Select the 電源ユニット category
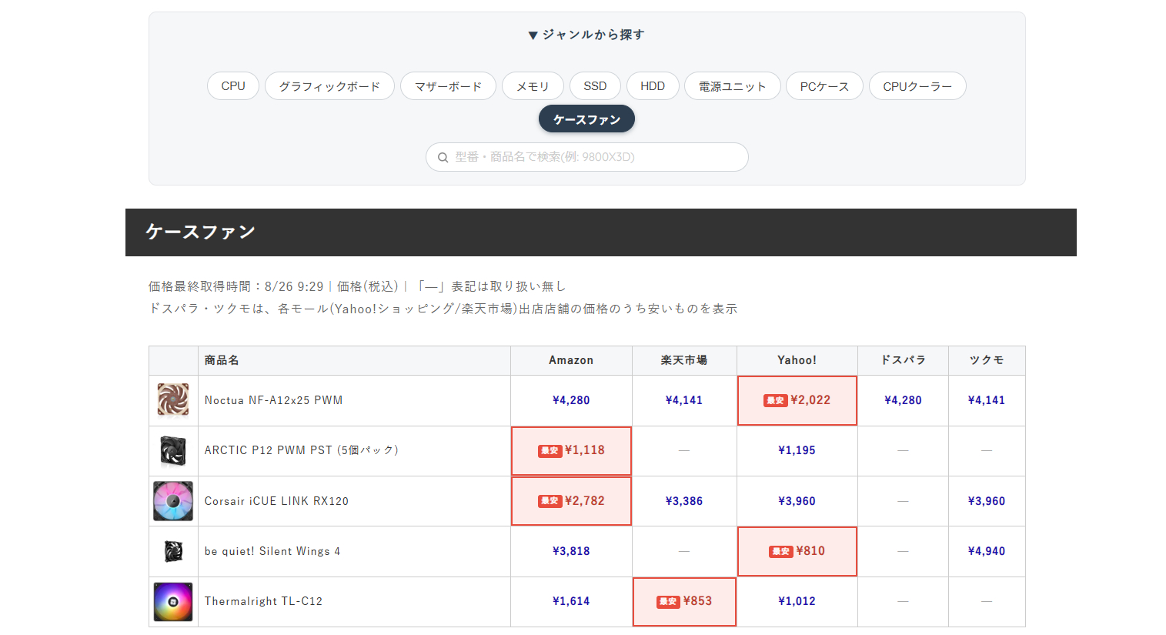The width and height of the screenshot is (1166, 635). coord(732,86)
